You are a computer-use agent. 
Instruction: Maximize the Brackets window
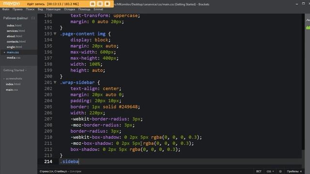[304, 4]
